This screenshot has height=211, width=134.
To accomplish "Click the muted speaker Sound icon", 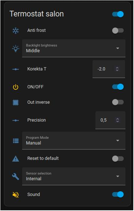I will pos(16,195).
